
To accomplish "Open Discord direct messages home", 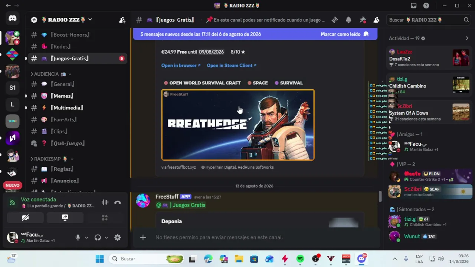I will (12, 19).
